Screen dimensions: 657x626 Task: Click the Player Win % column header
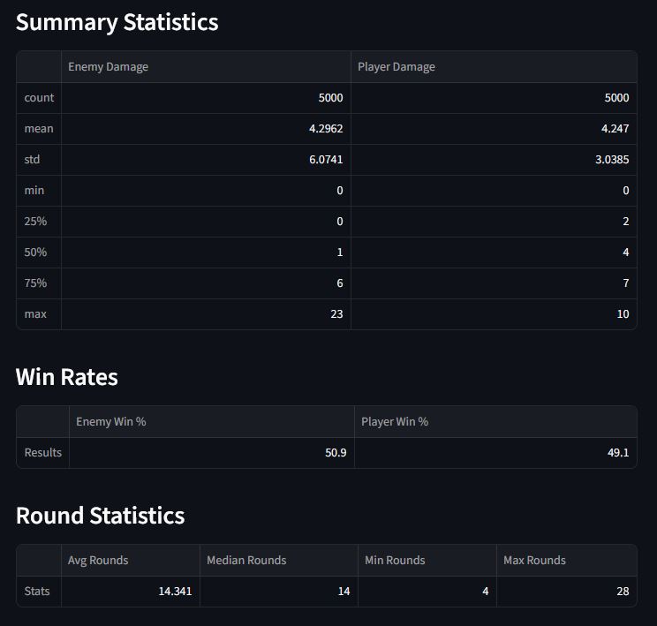coord(395,422)
